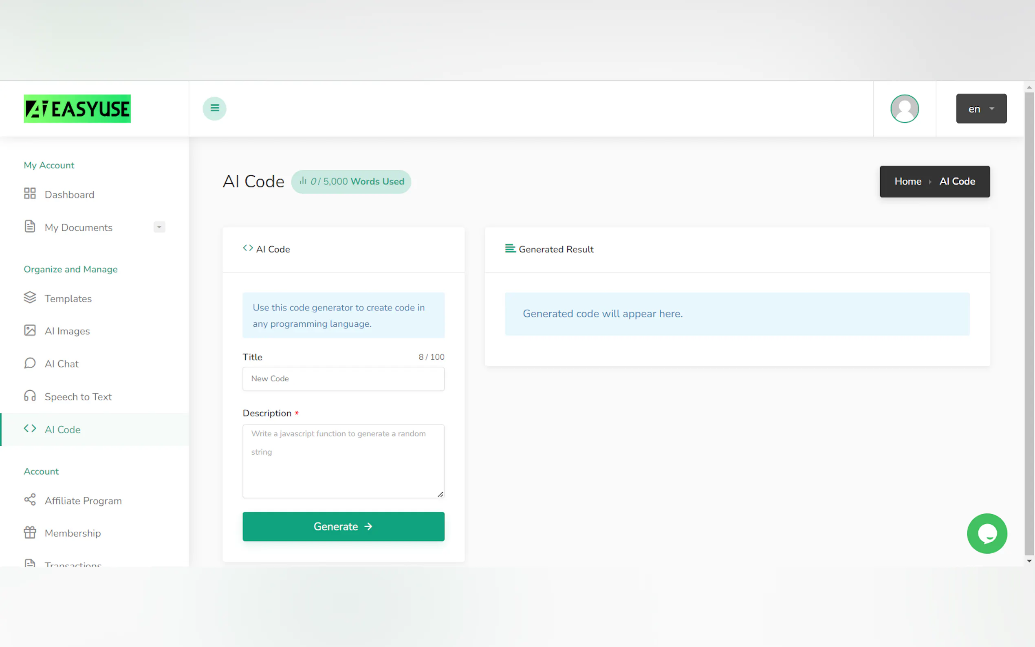This screenshot has height=647, width=1035.
Task: Open AI Images from sidebar
Action: (67, 331)
